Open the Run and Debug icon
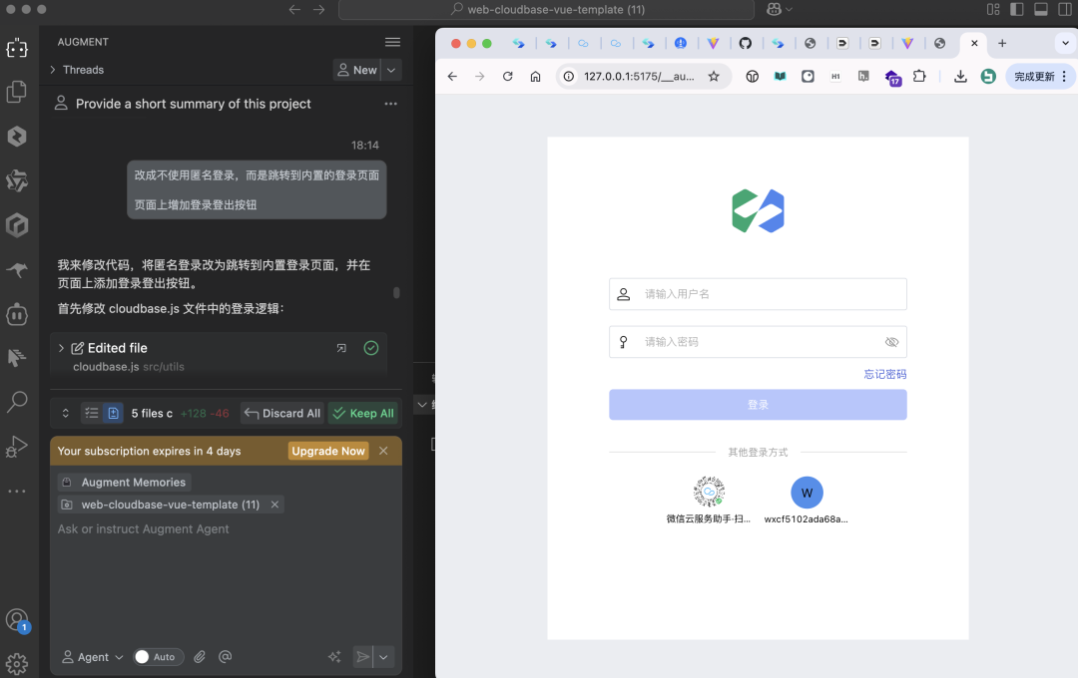Viewport: 1078px width, 678px height. click(x=18, y=446)
